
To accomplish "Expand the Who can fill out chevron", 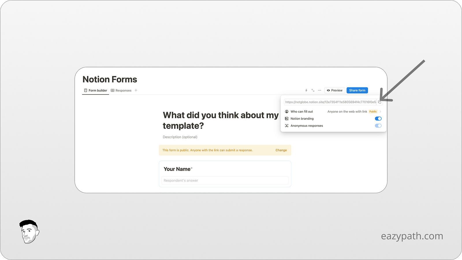I will point(380,112).
